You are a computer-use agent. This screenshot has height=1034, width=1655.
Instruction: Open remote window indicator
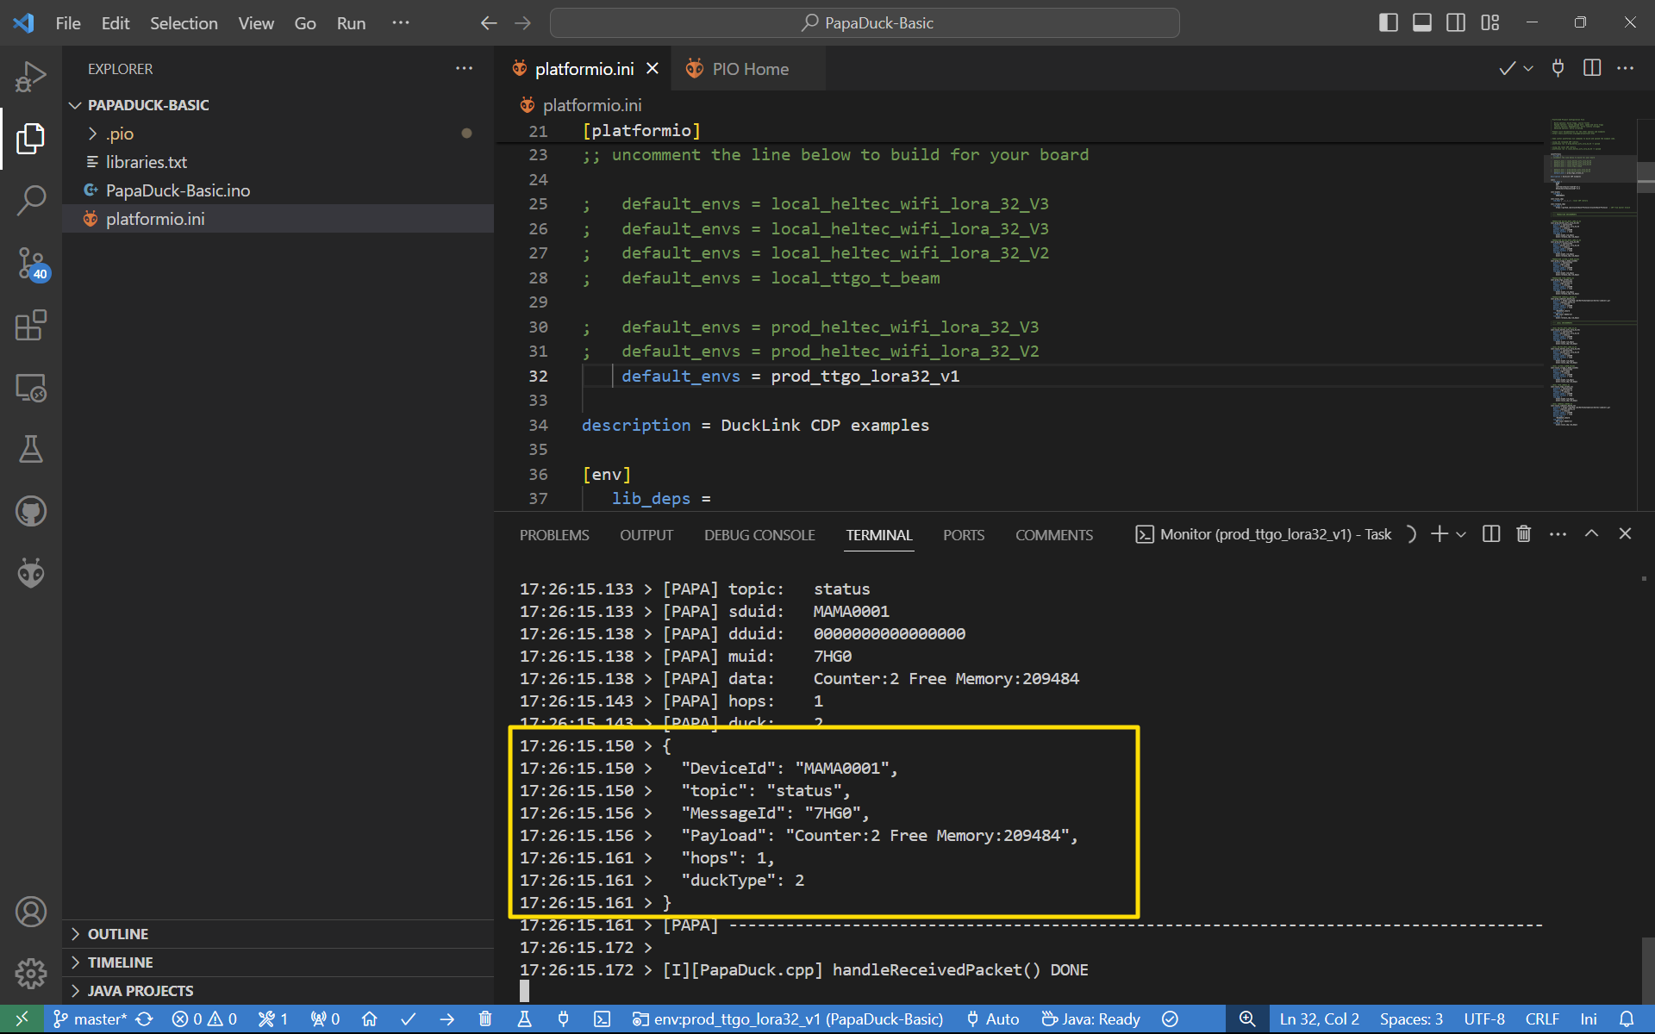(x=22, y=1019)
